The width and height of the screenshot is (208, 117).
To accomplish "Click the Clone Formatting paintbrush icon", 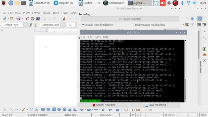I will point(64,19).
